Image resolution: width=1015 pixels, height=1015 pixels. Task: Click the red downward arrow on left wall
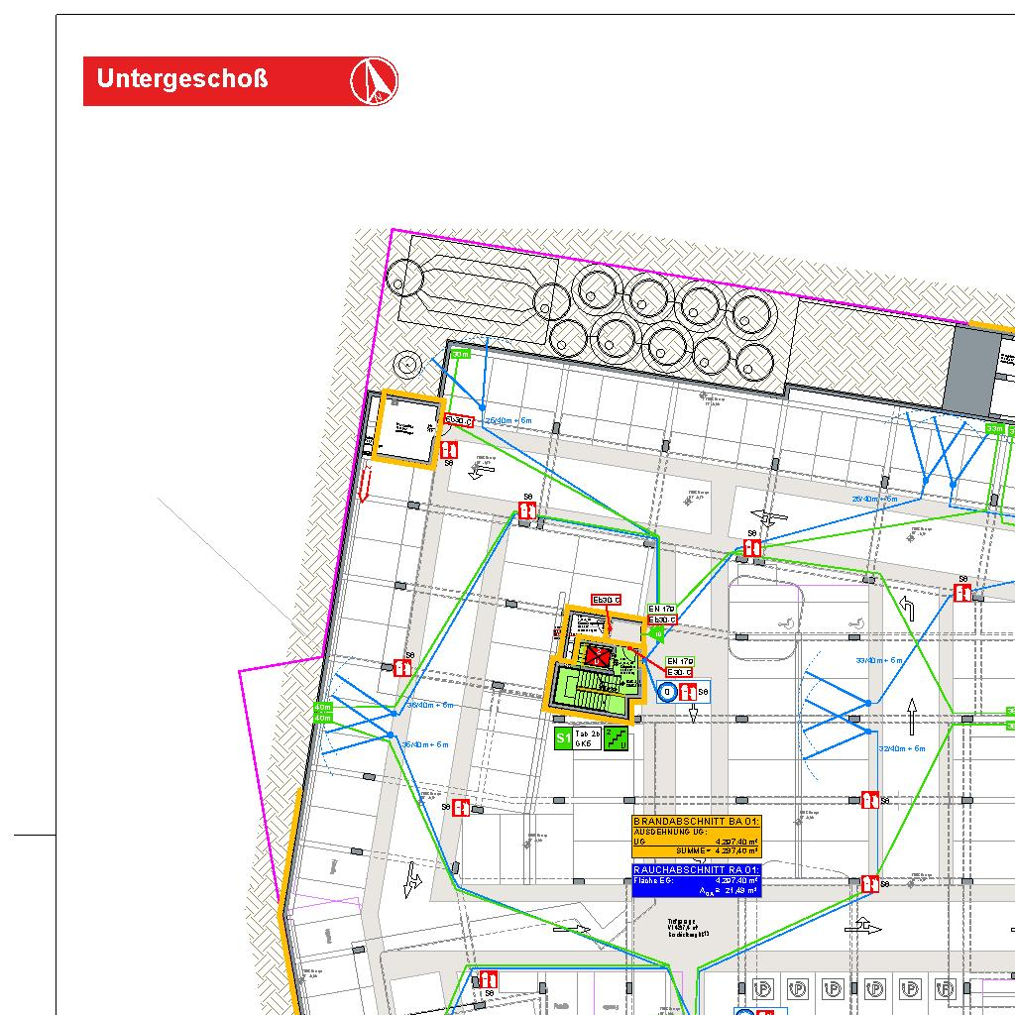click(x=364, y=485)
